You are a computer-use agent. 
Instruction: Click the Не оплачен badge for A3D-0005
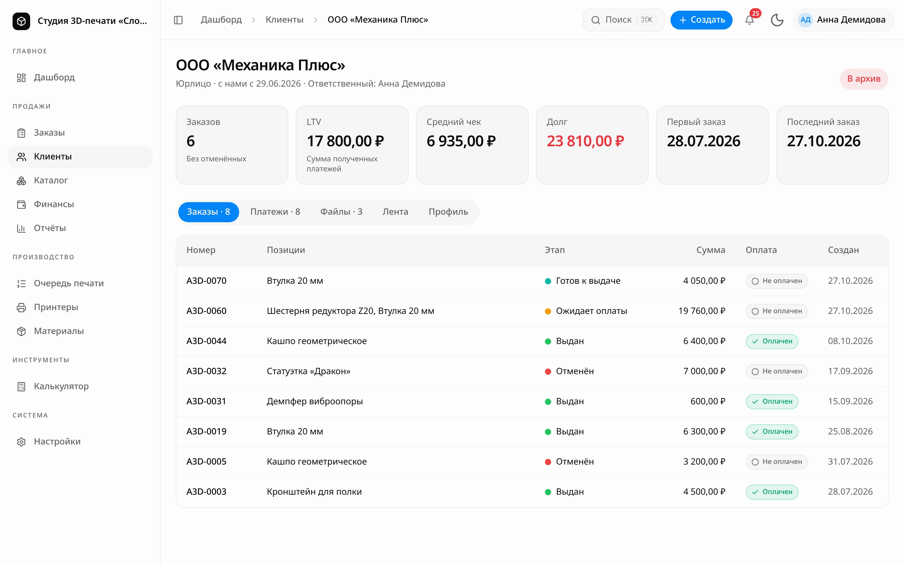[x=776, y=462]
